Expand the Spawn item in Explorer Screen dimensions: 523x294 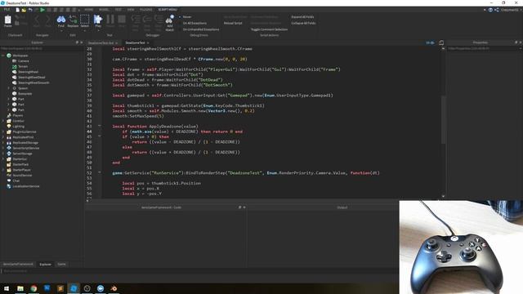(x=9, y=88)
